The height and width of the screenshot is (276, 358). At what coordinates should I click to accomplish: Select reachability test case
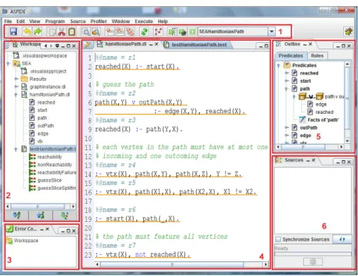point(50,157)
